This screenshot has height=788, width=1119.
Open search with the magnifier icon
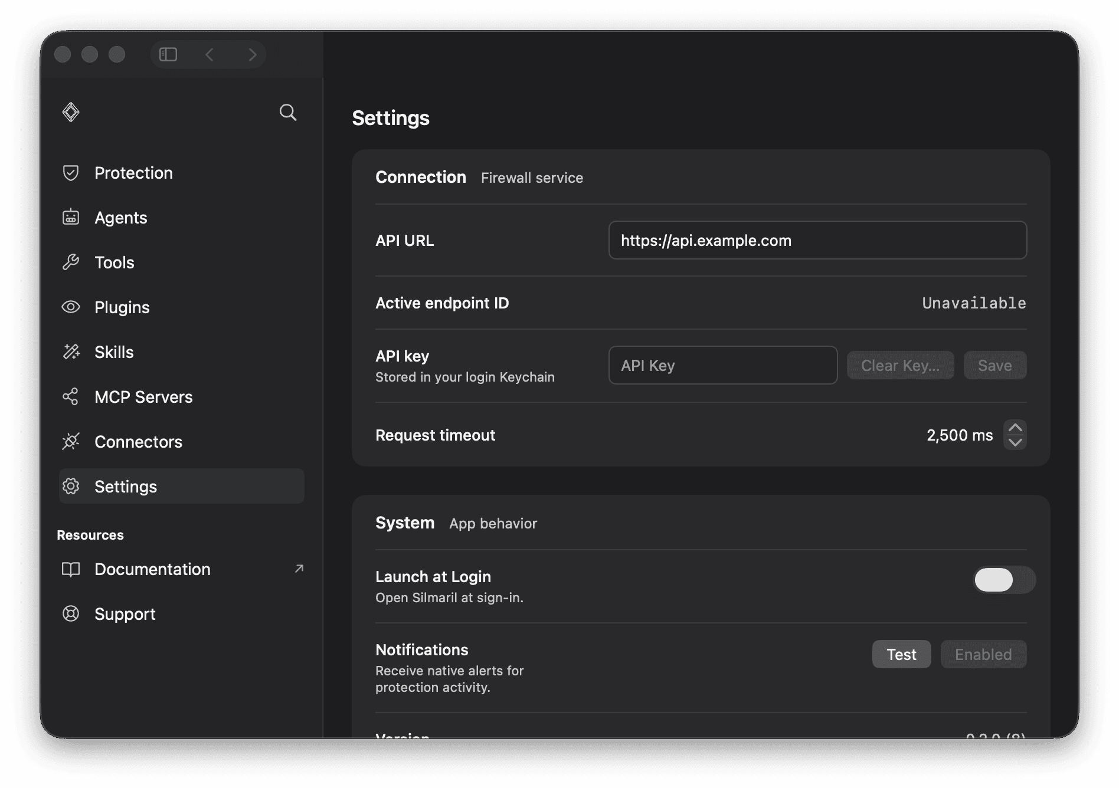(x=288, y=112)
